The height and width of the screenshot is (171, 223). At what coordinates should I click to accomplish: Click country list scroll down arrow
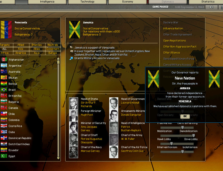pos(58,158)
